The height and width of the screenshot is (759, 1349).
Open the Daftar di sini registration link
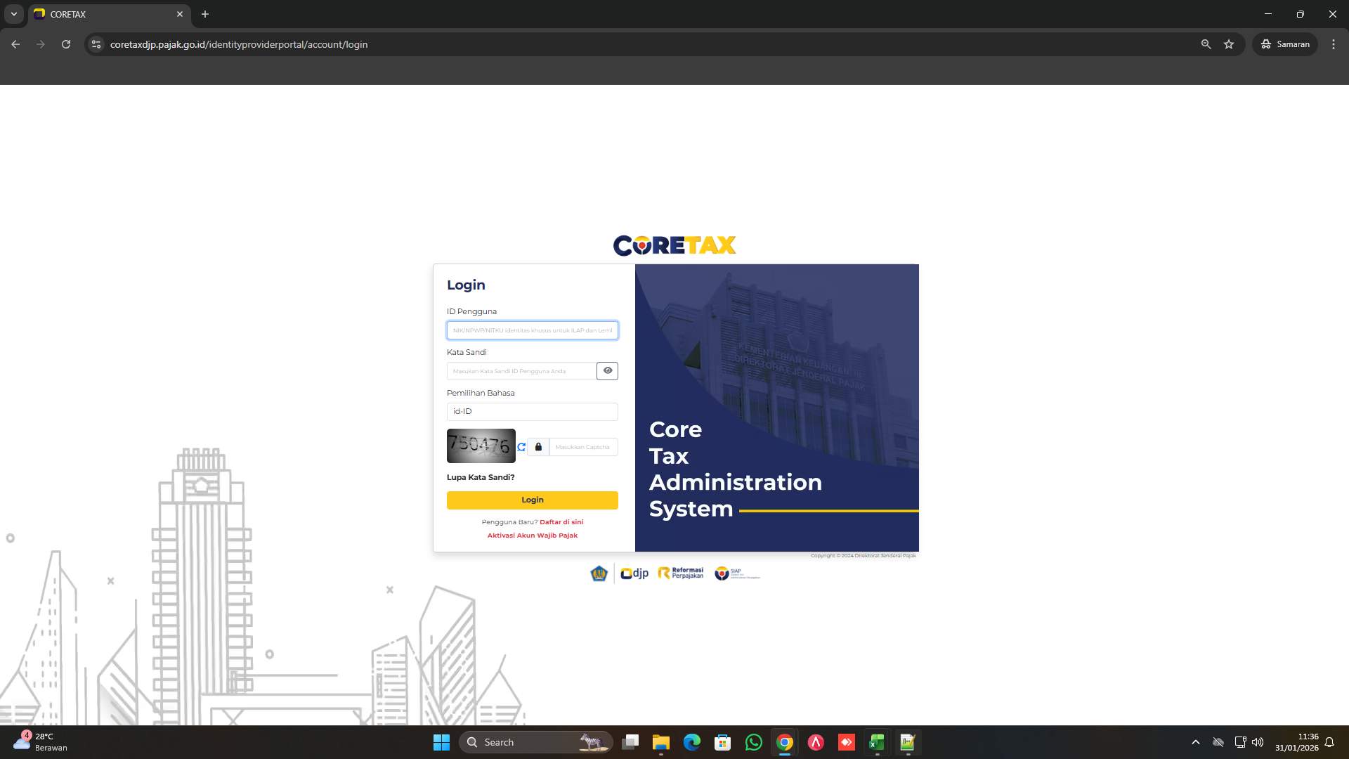[x=561, y=521]
